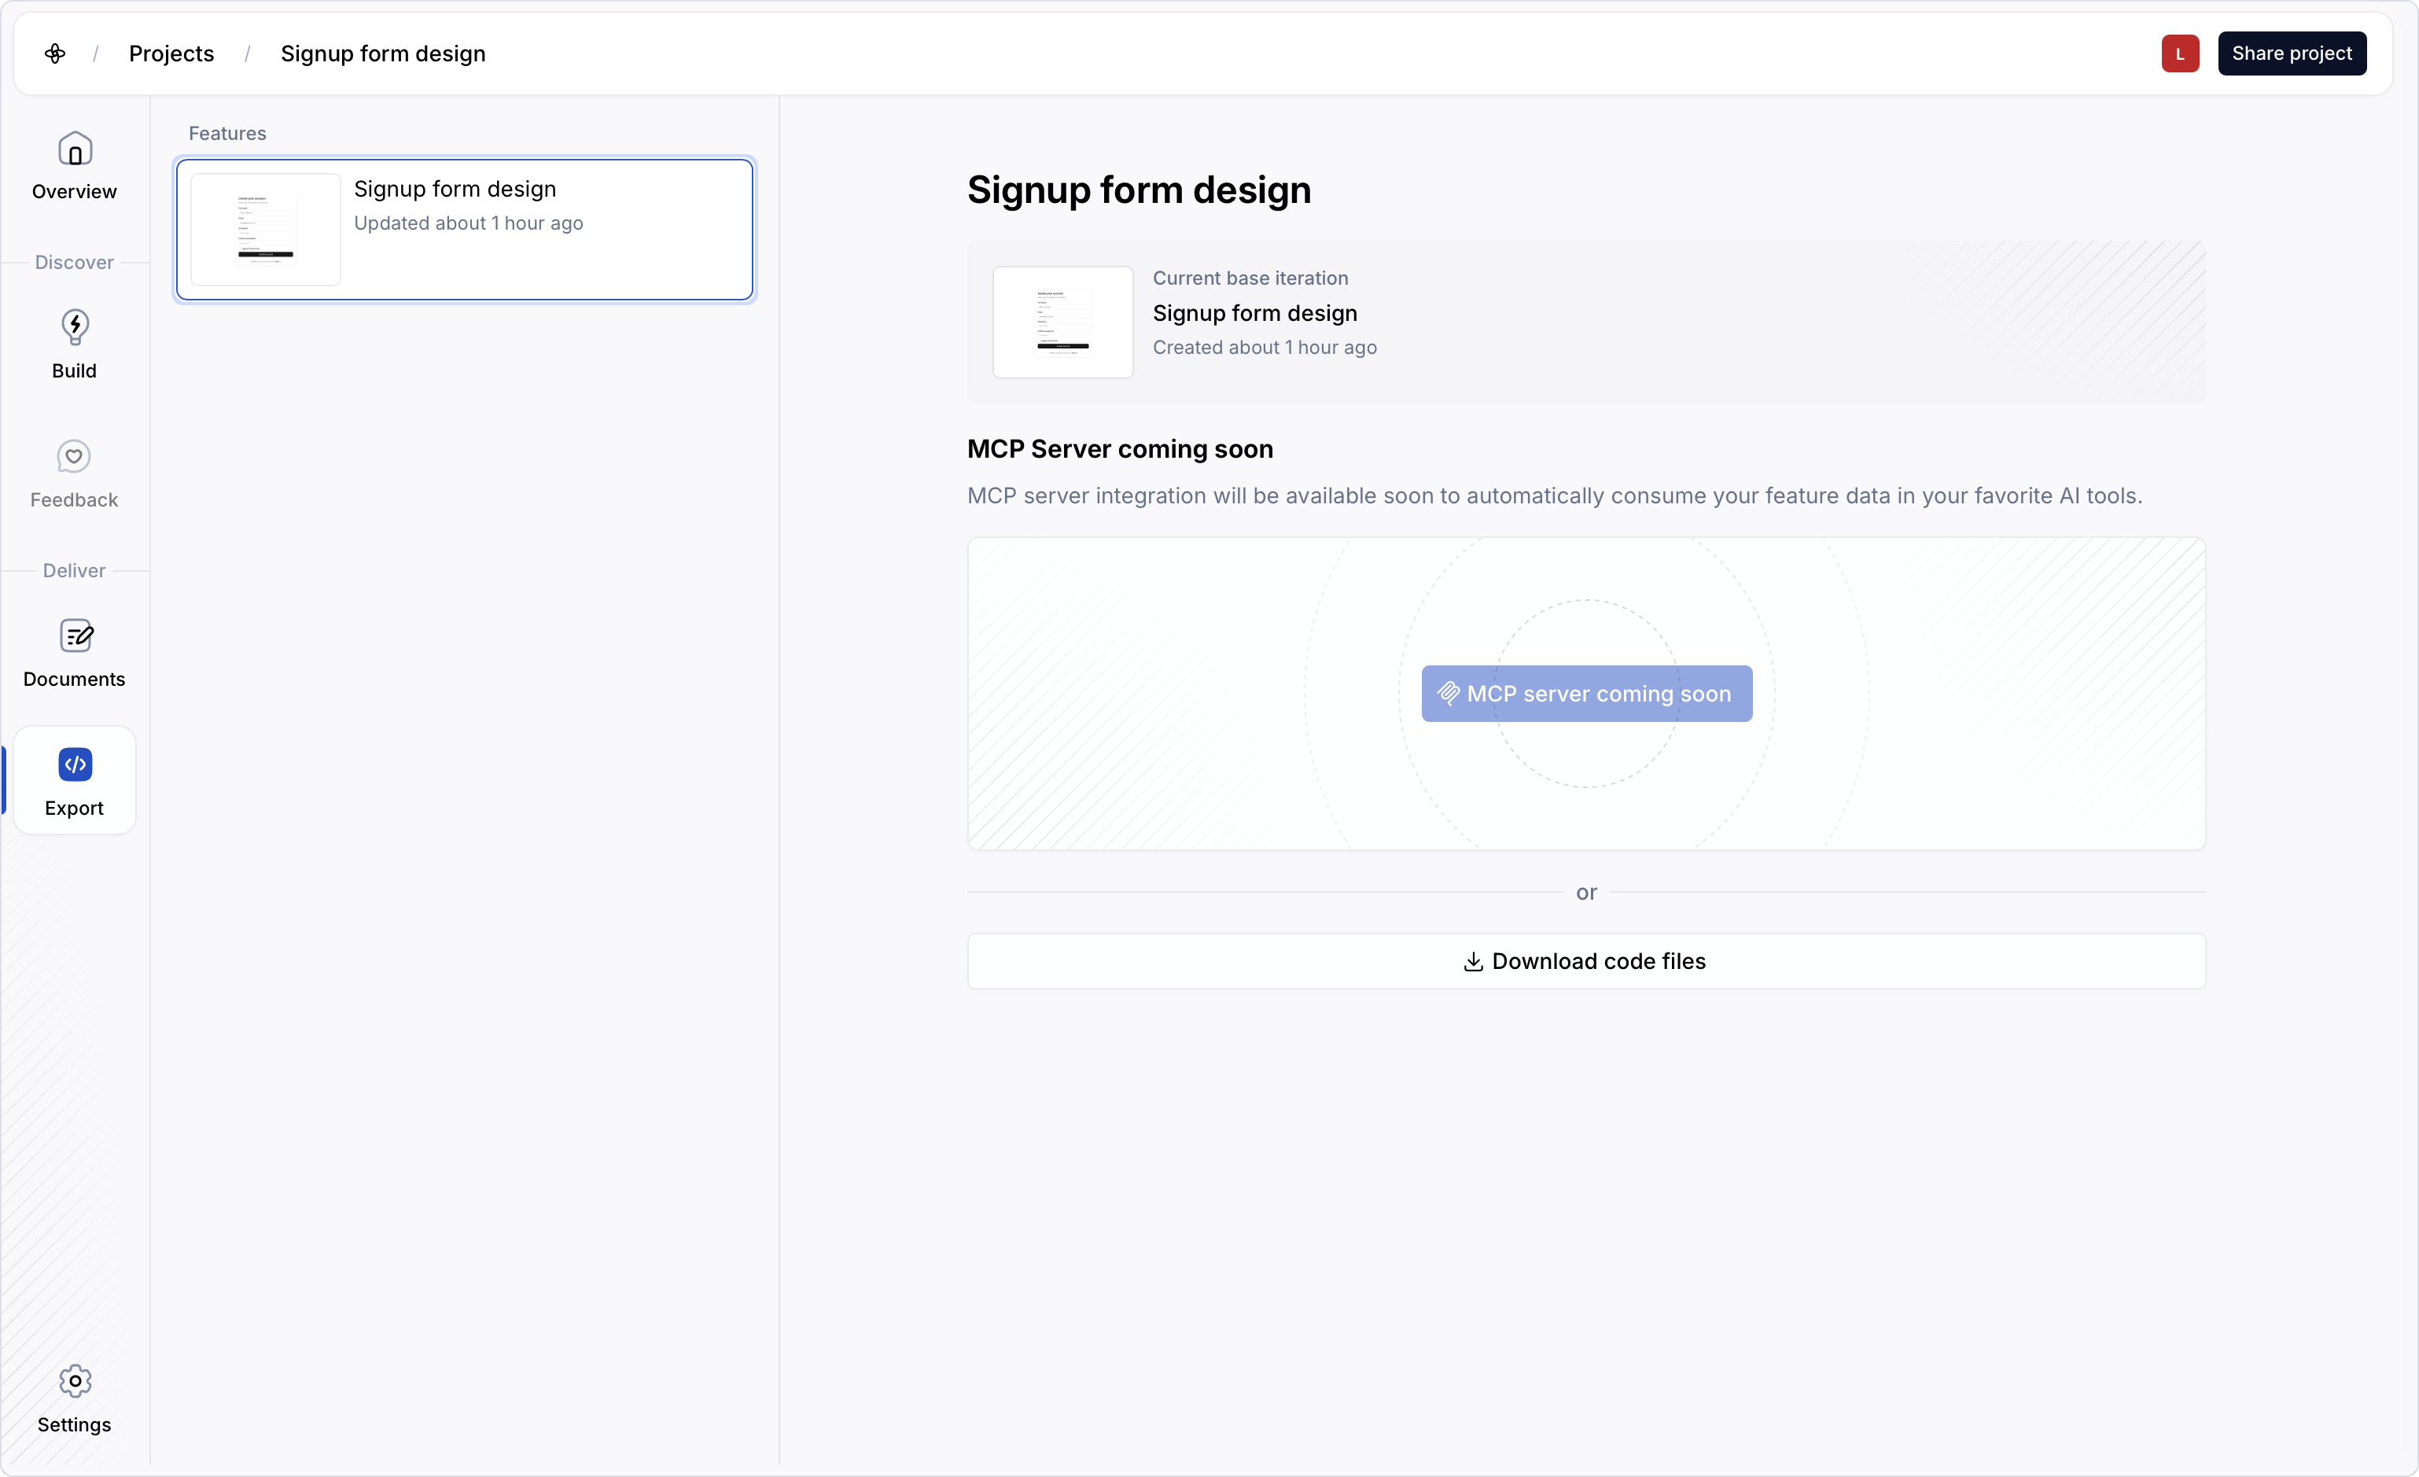The width and height of the screenshot is (2419, 1477).
Task: Select the Export code icon
Action: click(x=75, y=764)
